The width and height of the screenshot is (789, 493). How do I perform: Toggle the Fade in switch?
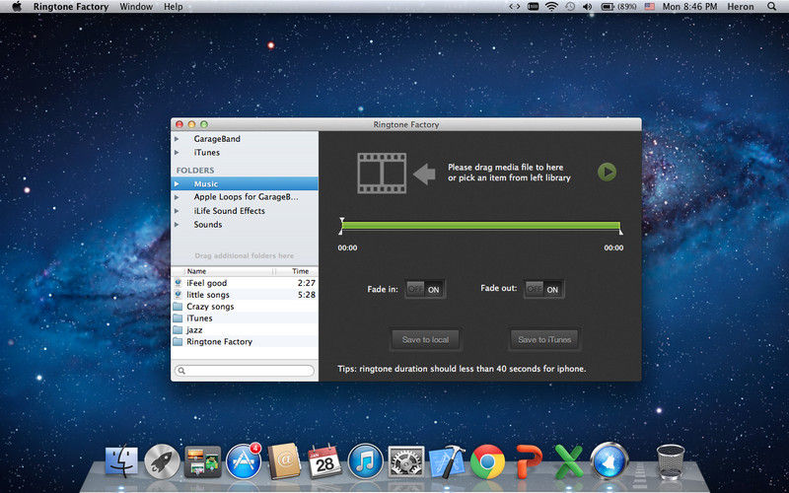click(x=424, y=289)
